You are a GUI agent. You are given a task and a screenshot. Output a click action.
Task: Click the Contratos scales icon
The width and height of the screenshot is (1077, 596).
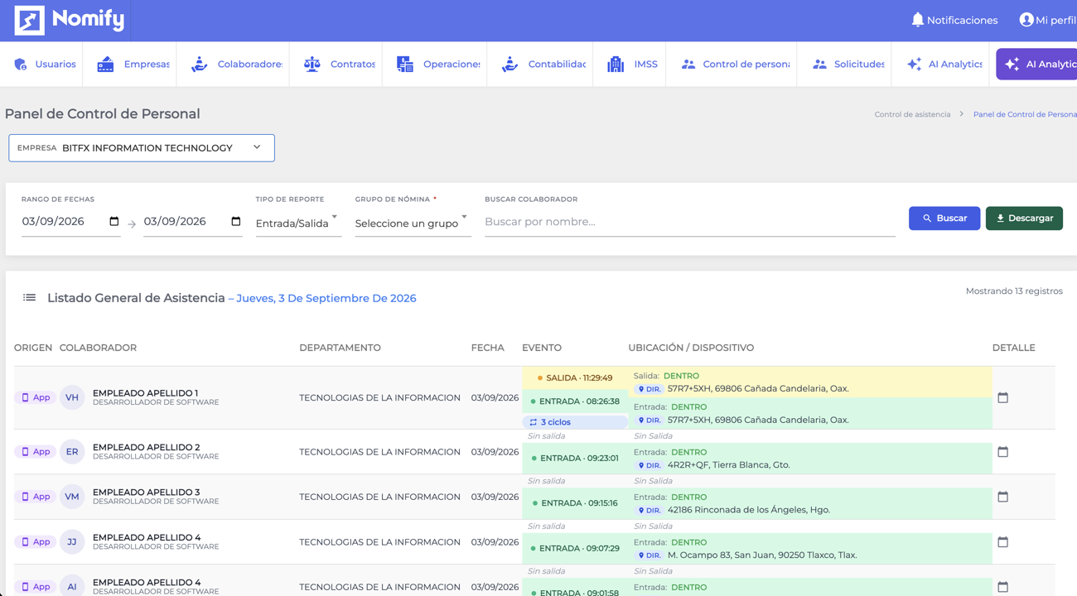tap(312, 64)
